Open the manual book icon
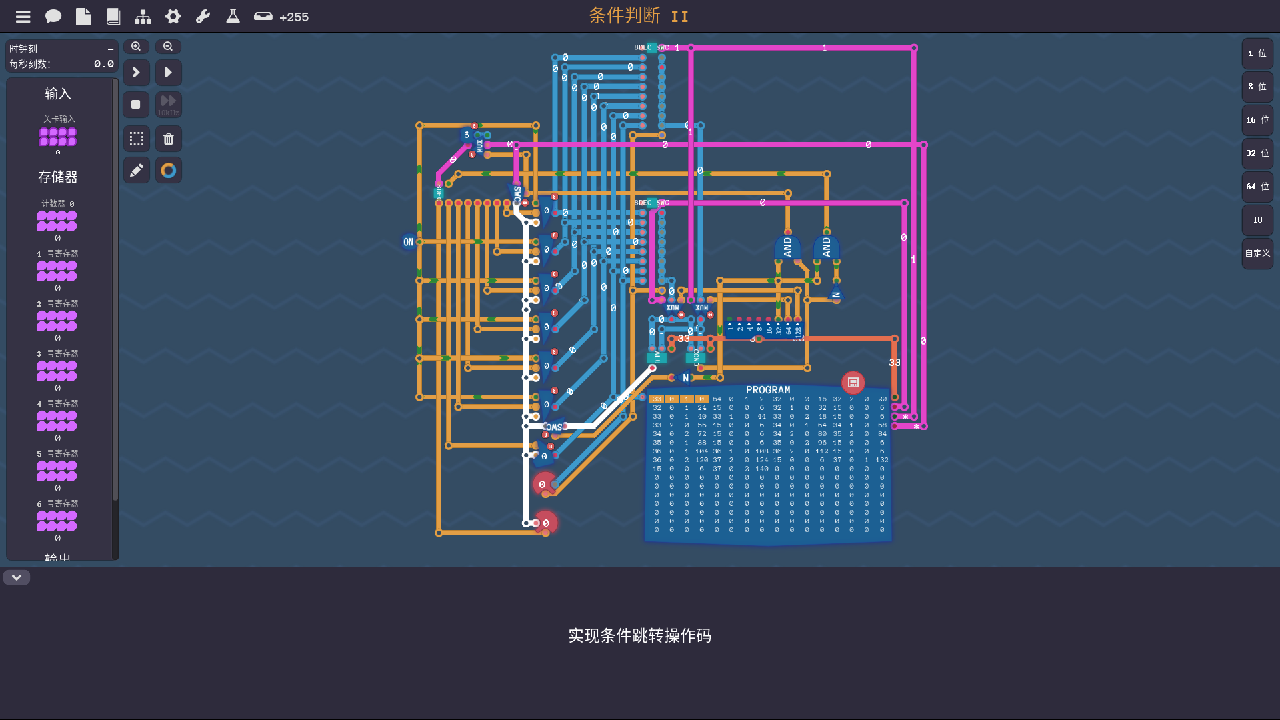 click(x=113, y=17)
